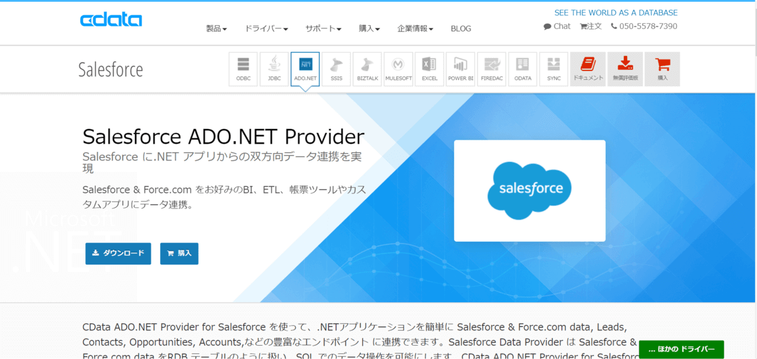Viewport: 757px width, 359px height.
Task: Click the green ほかの ドライバー button
Action: 681,349
